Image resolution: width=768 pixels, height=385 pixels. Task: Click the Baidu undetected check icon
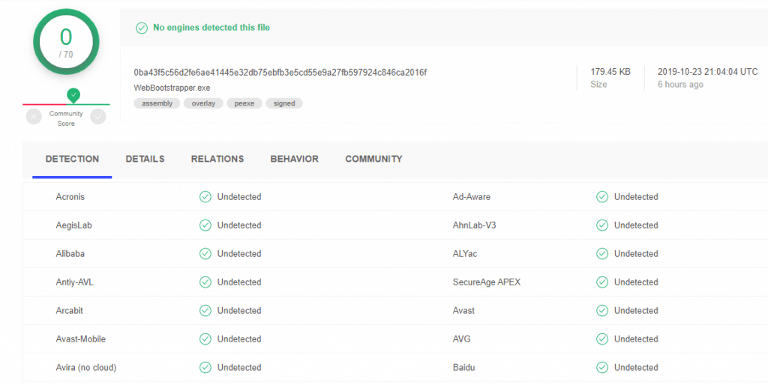click(x=602, y=367)
